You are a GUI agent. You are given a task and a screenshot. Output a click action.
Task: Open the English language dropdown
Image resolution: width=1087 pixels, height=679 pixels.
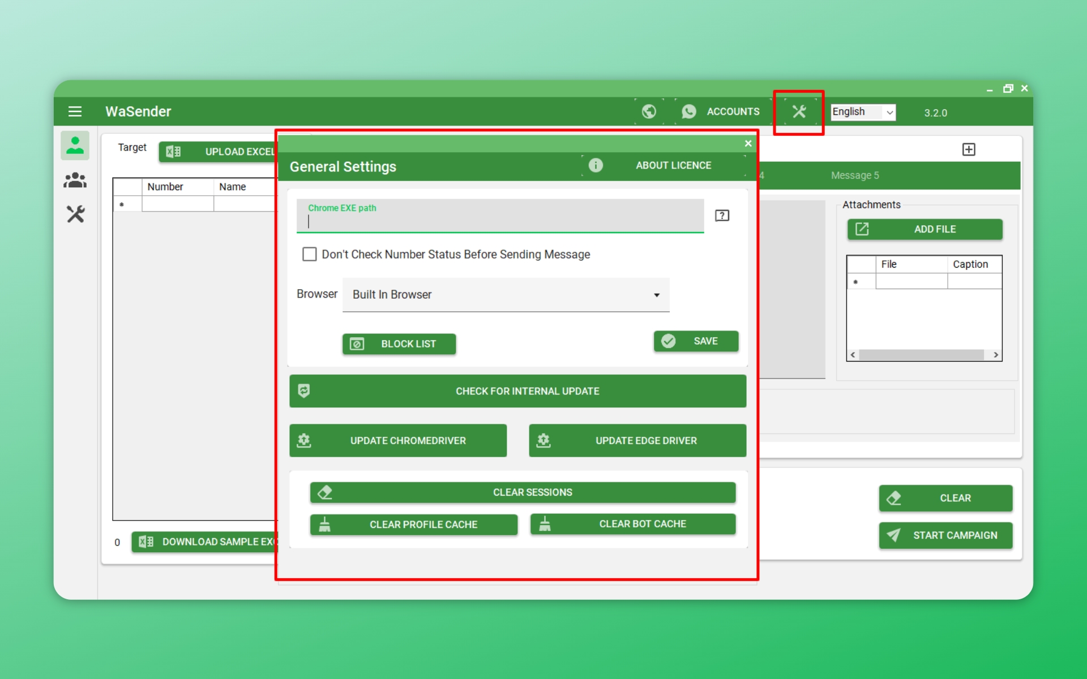863,112
